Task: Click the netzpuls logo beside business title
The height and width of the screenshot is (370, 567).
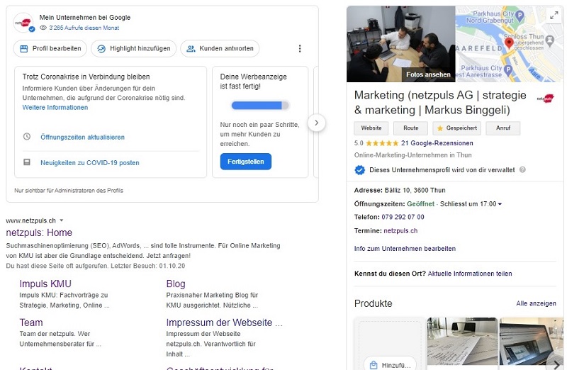Action: tap(545, 98)
